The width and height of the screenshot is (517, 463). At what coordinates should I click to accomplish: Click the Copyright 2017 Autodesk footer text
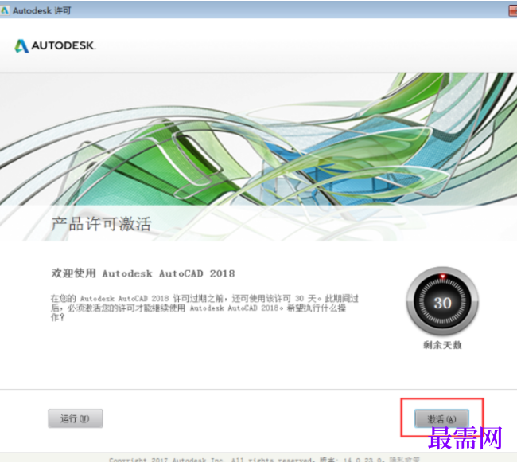tap(265, 460)
